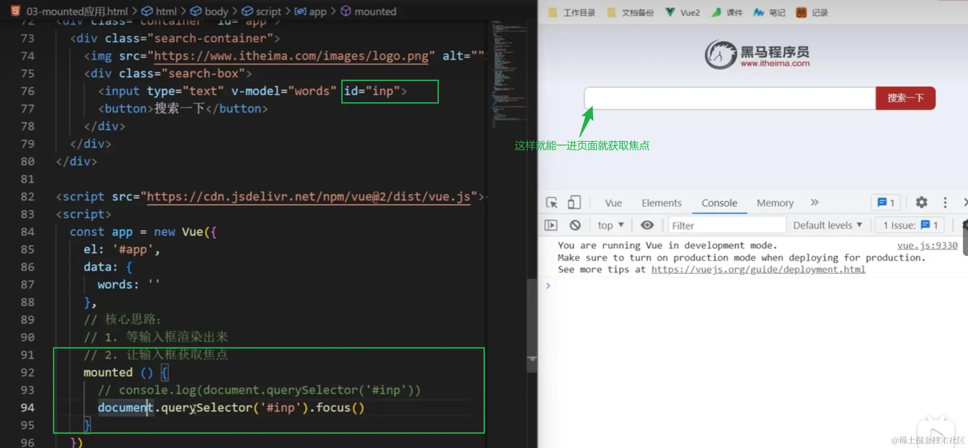
Task: Open the Default levels dropdown
Action: 828,225
